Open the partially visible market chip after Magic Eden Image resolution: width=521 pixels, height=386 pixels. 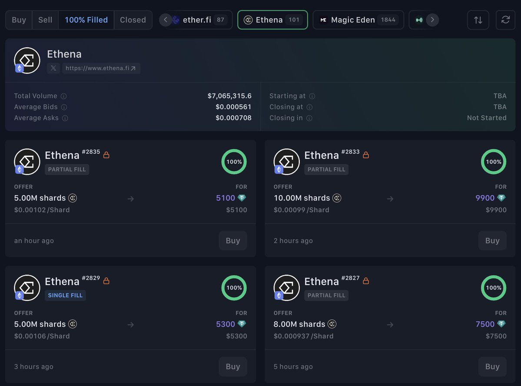click(419, 20)
